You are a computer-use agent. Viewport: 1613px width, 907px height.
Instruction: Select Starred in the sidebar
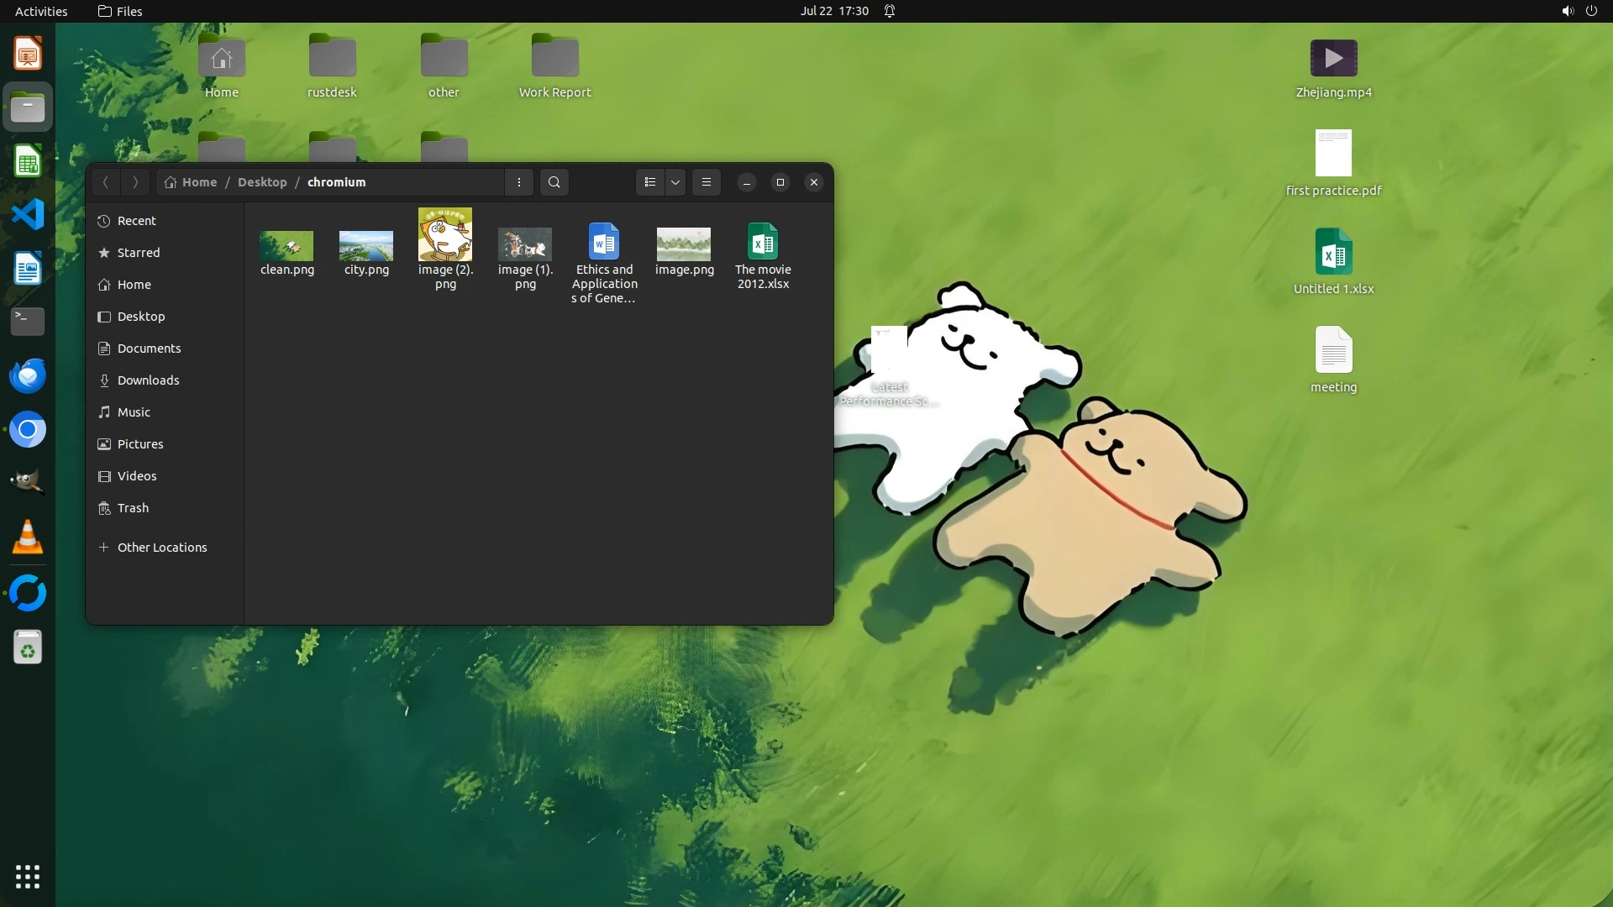(139, 253)
